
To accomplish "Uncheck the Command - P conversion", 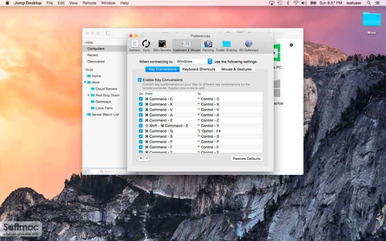I will tap(141, 141).
